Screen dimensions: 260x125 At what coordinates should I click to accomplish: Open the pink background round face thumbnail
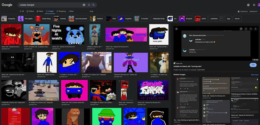74,90
